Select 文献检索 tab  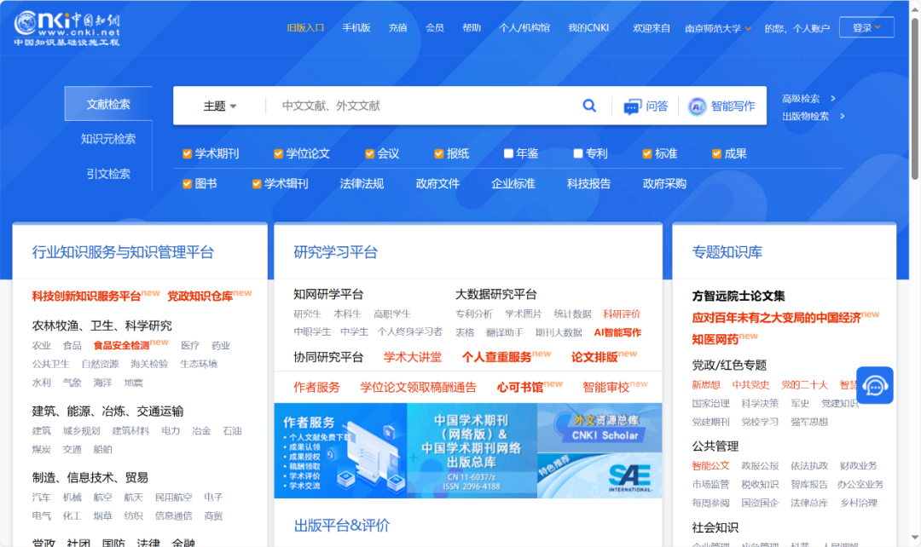click(108, 104)
